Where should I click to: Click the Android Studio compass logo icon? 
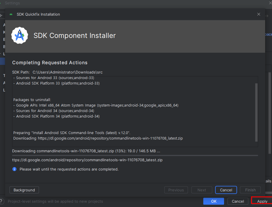[x=20, y=36]
